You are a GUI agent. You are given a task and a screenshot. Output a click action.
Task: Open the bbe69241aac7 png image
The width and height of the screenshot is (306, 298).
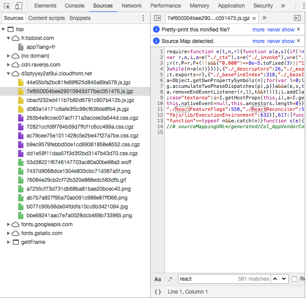point(79,216)
